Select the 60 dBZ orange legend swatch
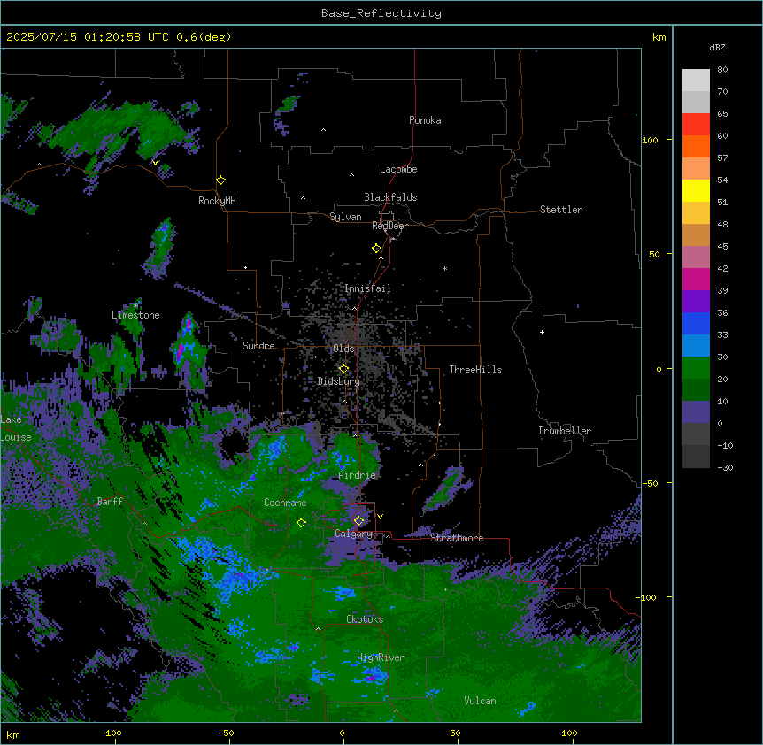 pos(696,146)
